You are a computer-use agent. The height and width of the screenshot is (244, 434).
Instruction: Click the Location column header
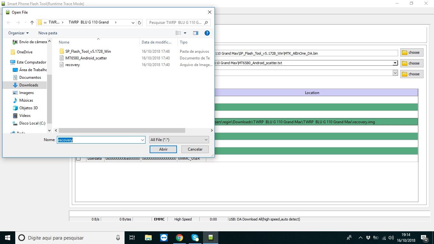click(312, 93)
